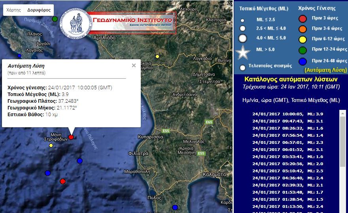Click the green earthquake marker near Πορθμός Ζακύνθου
The width and height of the screenshot is (348, 213).
[55, 19]
